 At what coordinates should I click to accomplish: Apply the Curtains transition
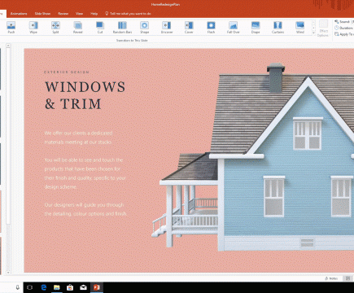coord(278,28)
